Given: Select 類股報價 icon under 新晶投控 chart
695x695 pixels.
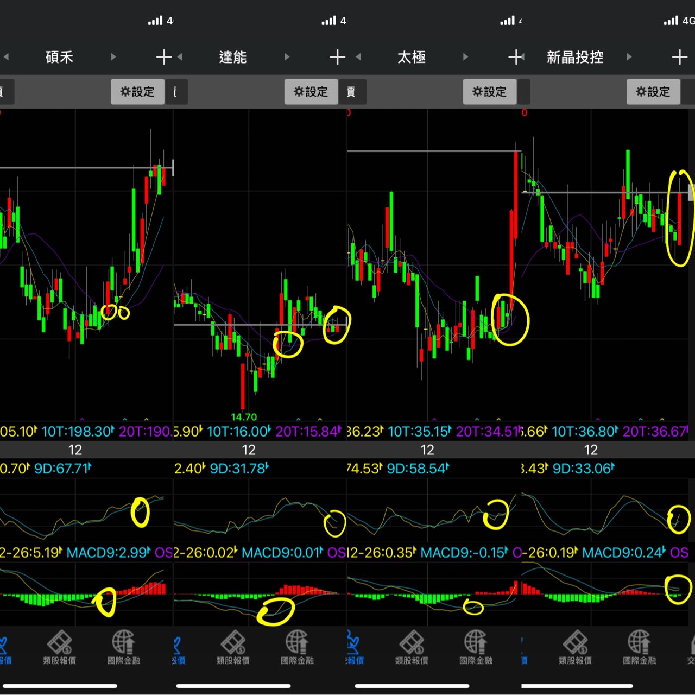Looking at the screenshot, I should (576, 647).
